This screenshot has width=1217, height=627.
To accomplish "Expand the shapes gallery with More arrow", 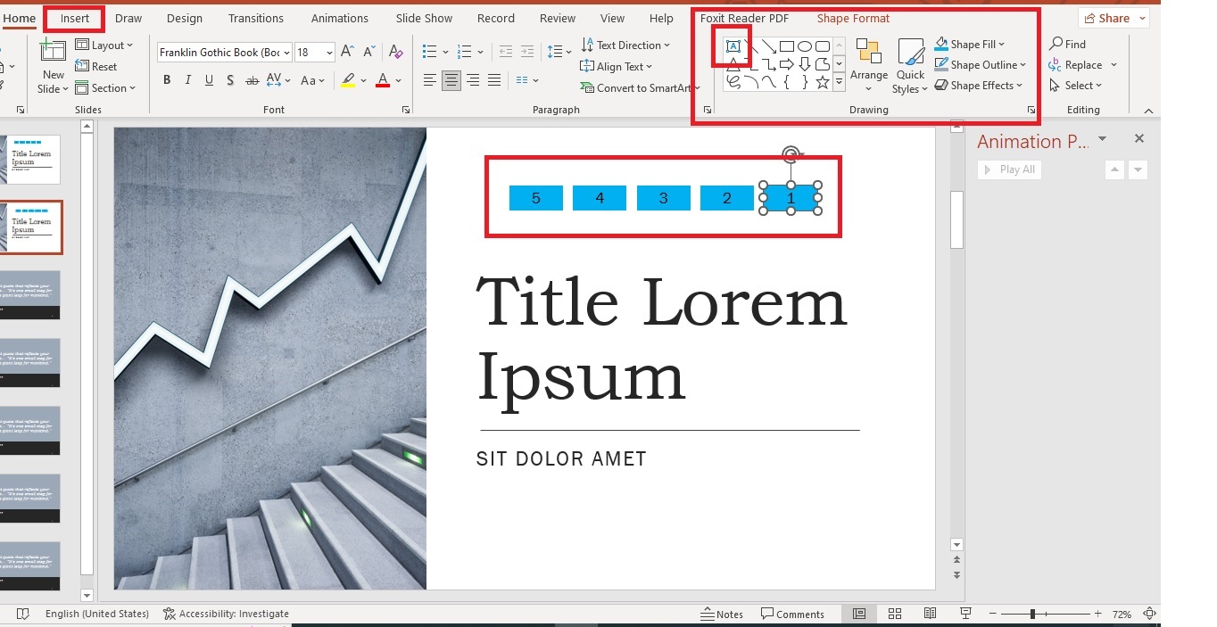I will [838, 81].
